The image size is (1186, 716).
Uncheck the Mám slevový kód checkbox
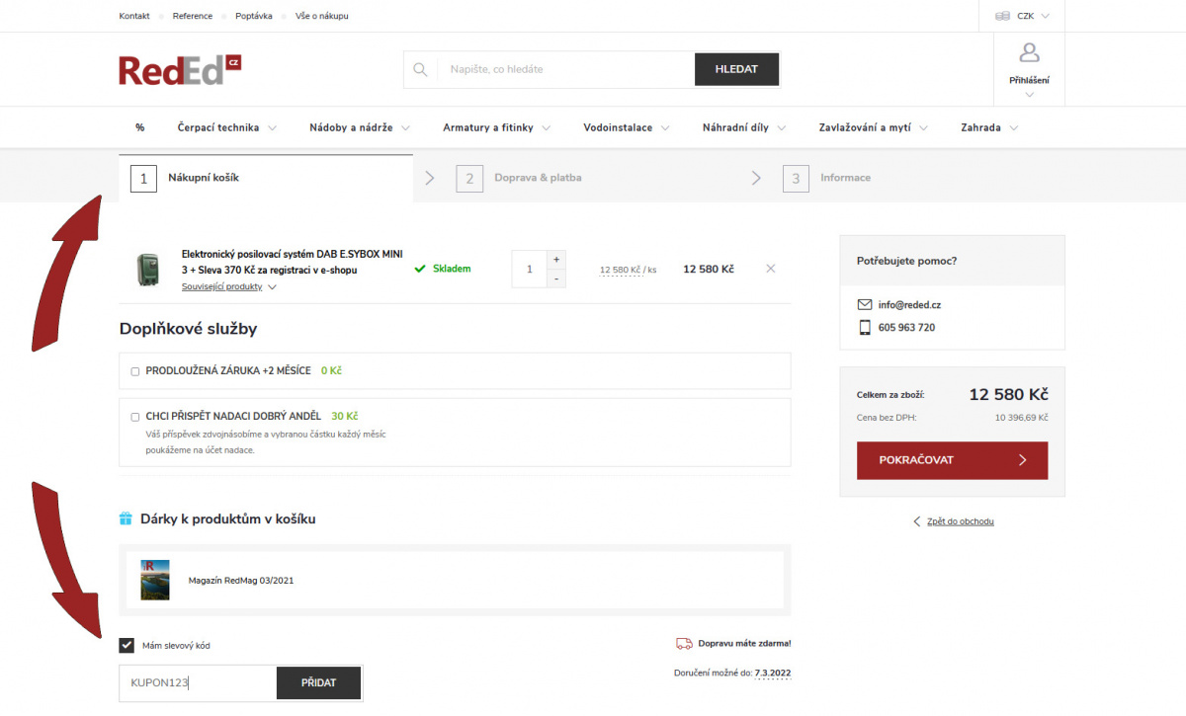(x=127, y=645)
